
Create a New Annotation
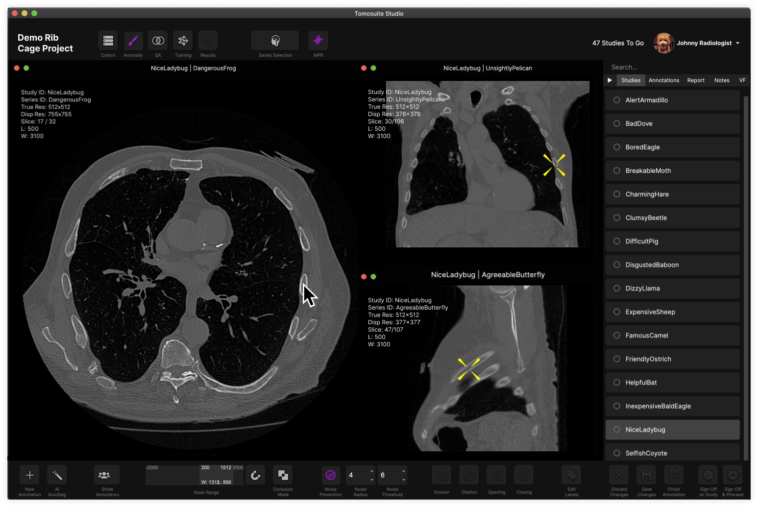point(29,475)
